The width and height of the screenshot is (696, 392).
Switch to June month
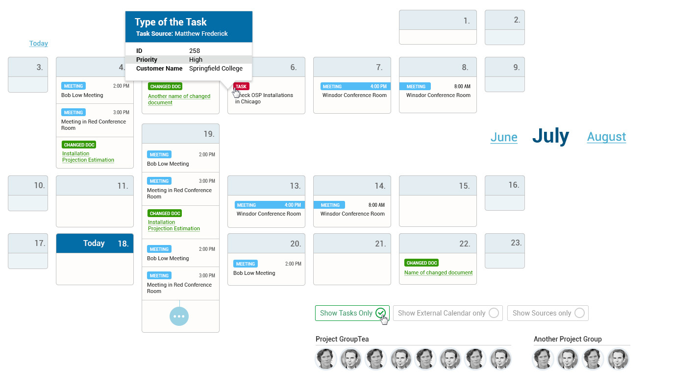click(504, 137)
